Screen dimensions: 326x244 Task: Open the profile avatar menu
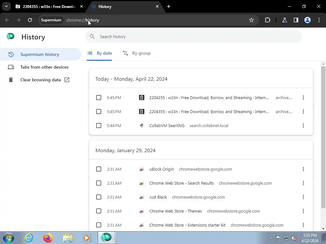pos(308,20)
